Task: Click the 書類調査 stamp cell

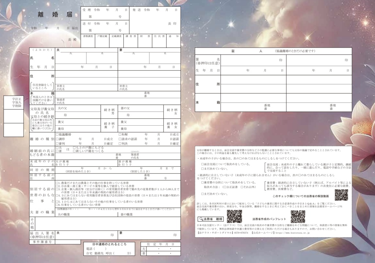Action: (x=88, y=41)
